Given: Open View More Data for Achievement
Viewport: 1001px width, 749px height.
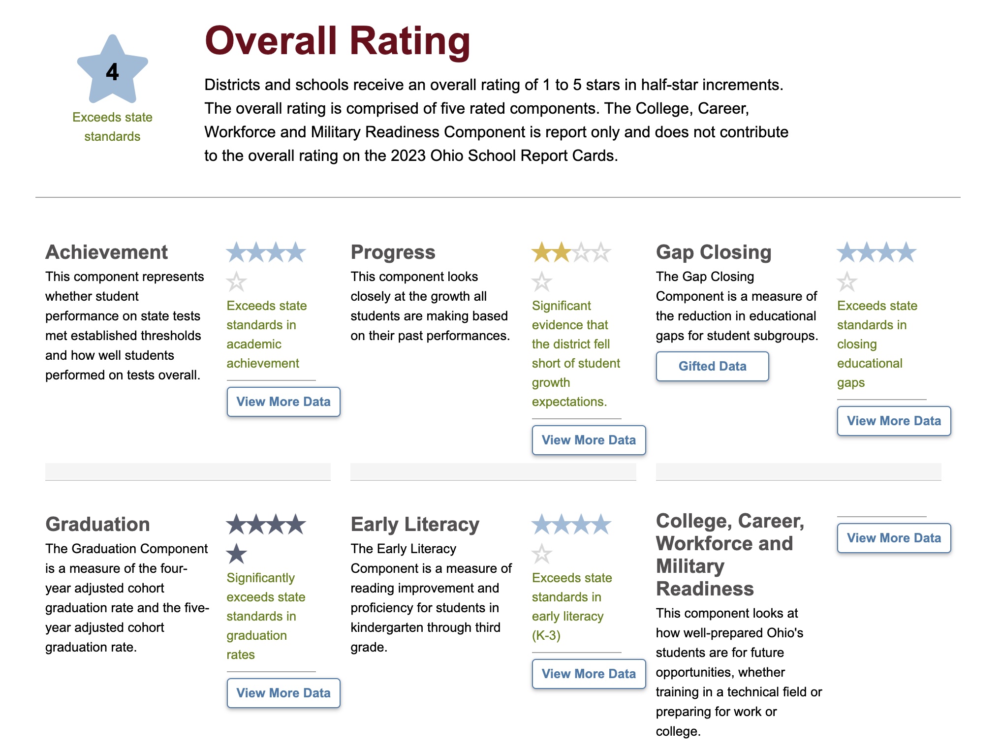Looking at the screenshot, I should [x=283, y=402].
